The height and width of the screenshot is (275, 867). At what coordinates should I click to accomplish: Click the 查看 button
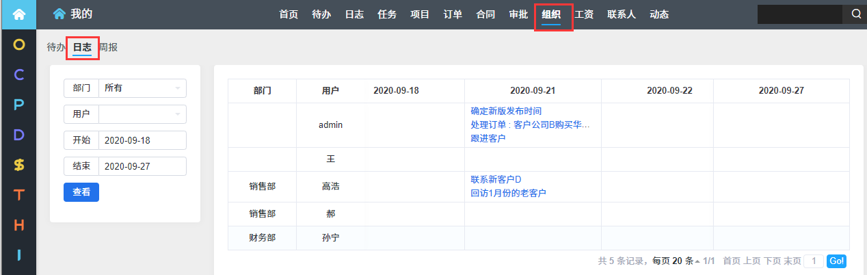pyautogui.click(x=81, y=192)
